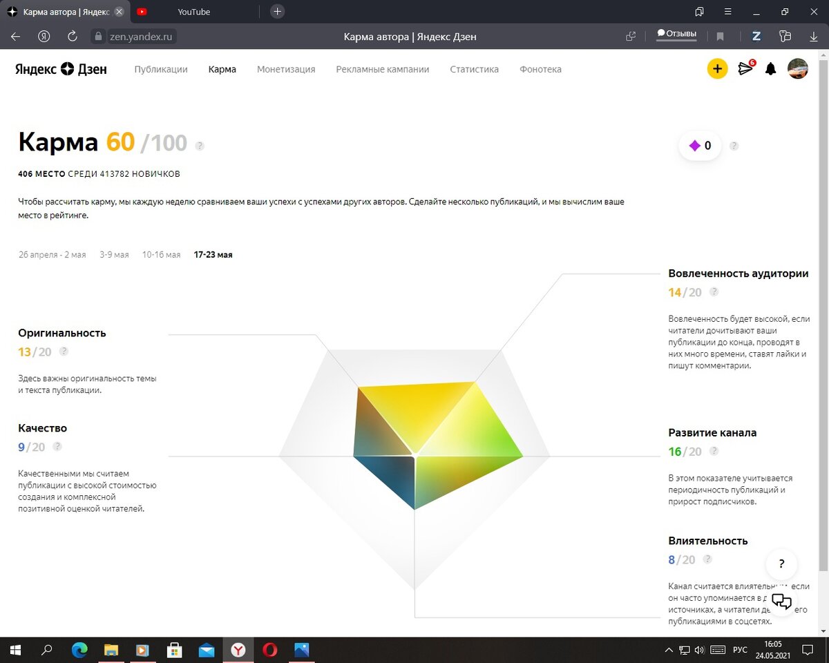This screenshot has height=663, width=829.
Task: Open a new browser tab
Action: pyautogui.click(x=277, y=12)
